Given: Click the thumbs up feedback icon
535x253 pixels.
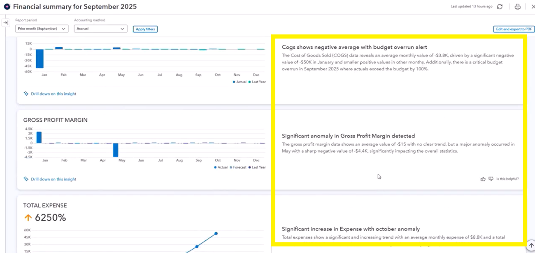Looking at the screenshot, I should pos(483,179).
